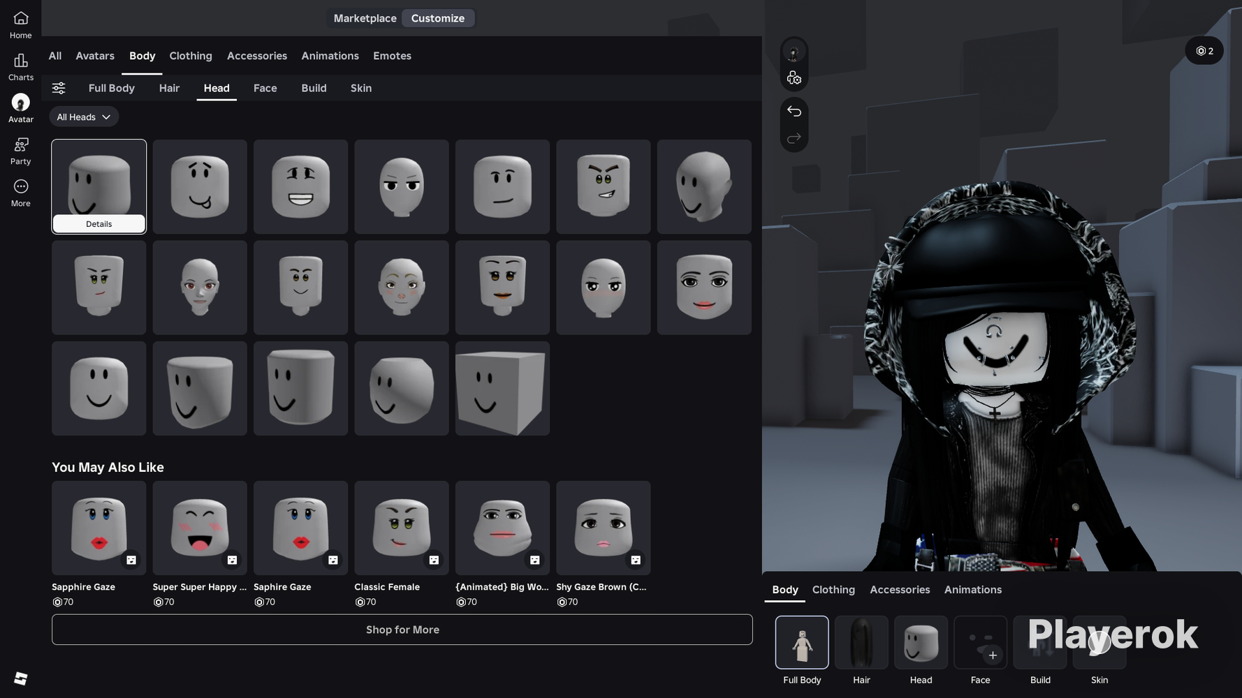Open the More sidebar menu
This screenshot has height=698, width=1242.
click(x=20, y=193)
